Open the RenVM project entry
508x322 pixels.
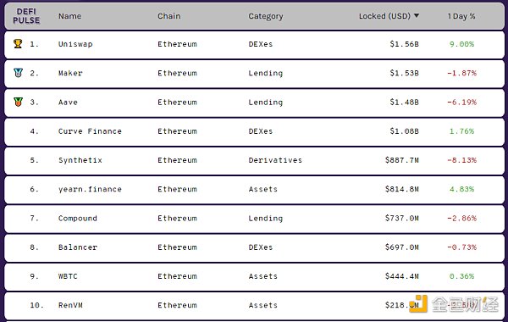tap(70, 305)
